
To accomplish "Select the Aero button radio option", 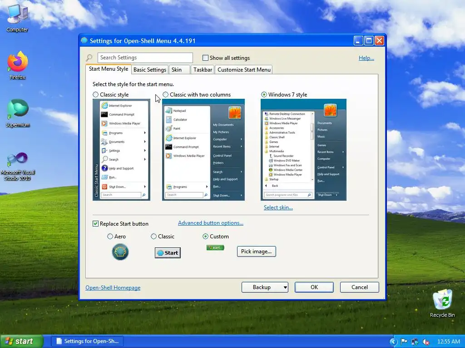I will coord(110,237).
